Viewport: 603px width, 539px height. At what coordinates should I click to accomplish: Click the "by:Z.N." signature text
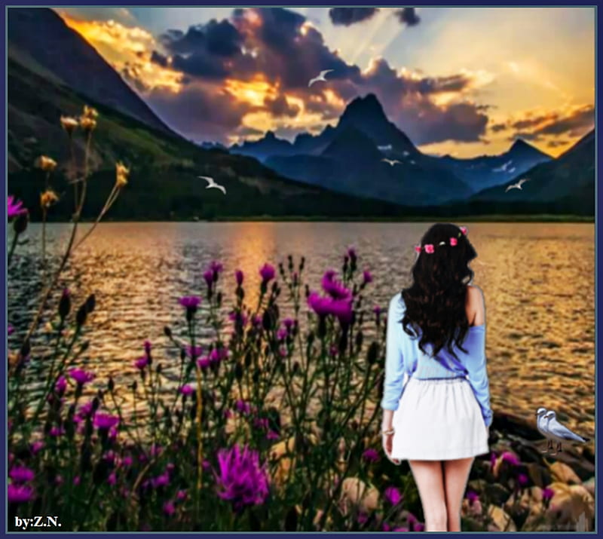coord(38,522)
